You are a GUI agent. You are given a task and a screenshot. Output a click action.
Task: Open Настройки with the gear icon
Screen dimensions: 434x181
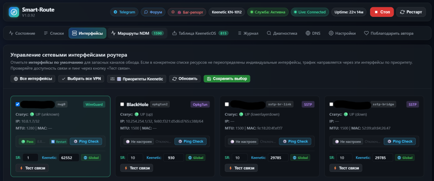[x=342, y=33]
